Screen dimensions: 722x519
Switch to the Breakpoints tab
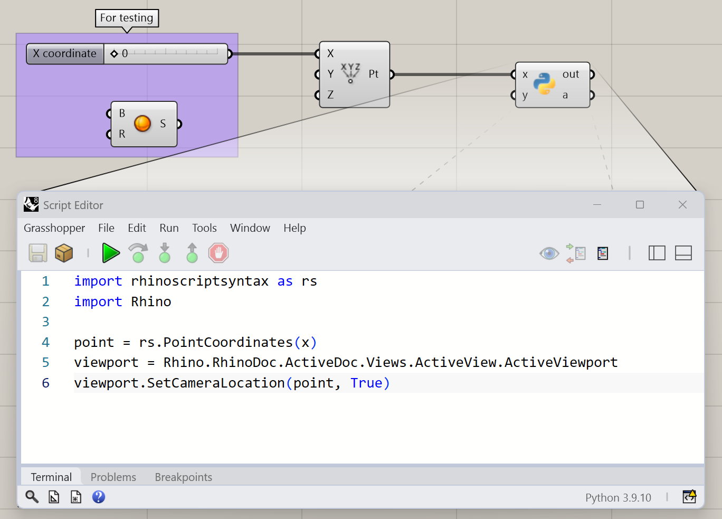click(184, 477)
